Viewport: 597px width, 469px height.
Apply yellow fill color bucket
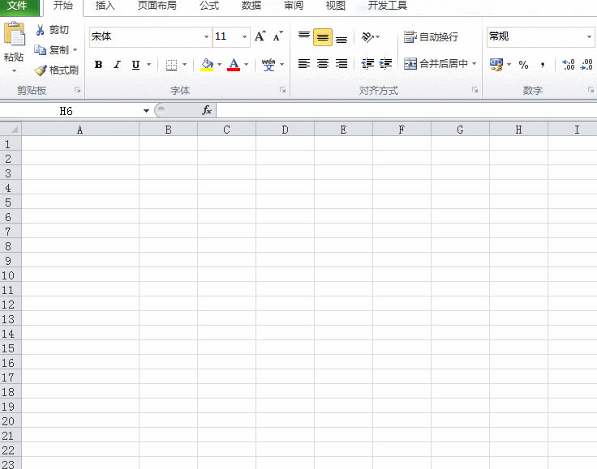(x=207, y=65)
